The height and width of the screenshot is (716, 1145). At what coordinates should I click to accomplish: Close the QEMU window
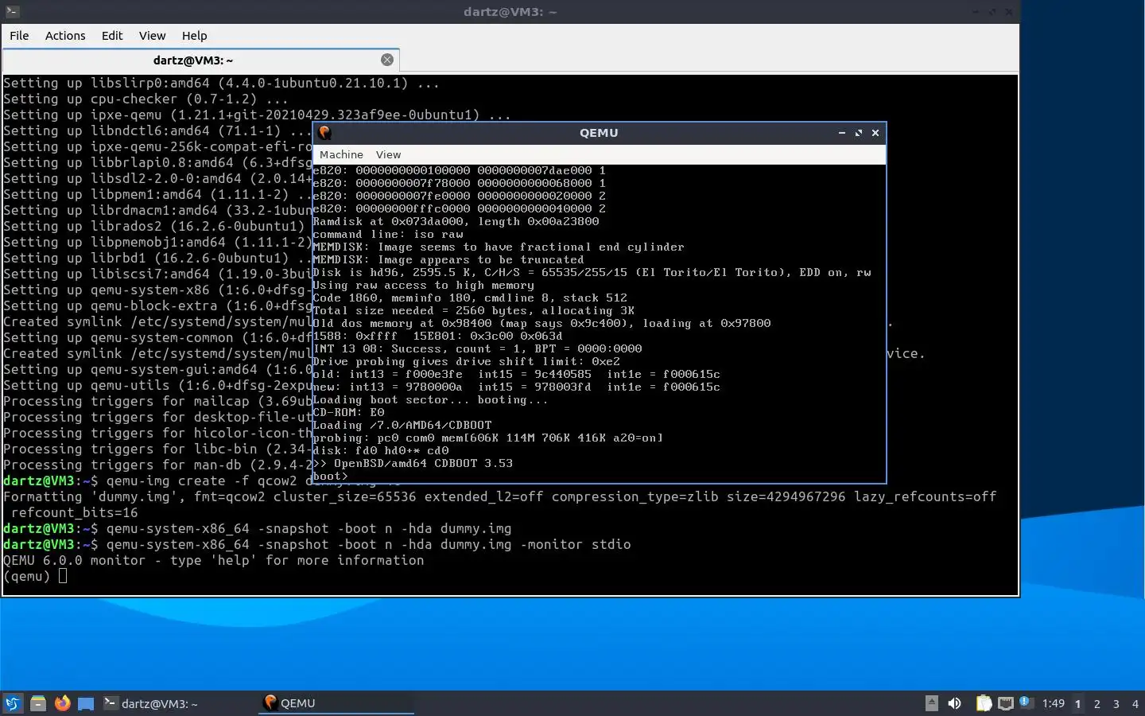[875, 133]
